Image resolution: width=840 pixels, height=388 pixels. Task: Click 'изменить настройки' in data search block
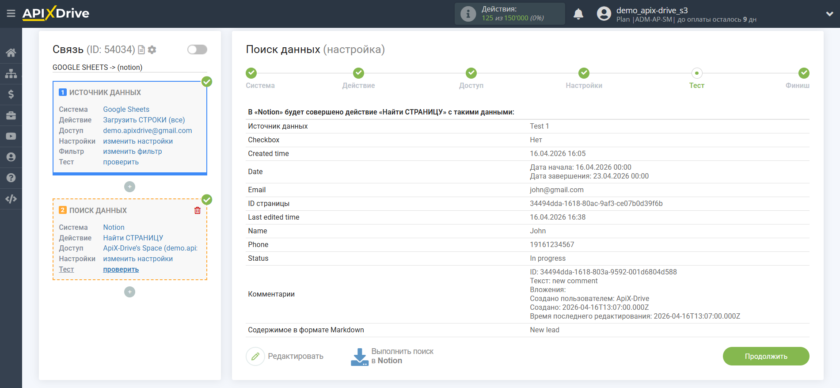click(138, 259)
